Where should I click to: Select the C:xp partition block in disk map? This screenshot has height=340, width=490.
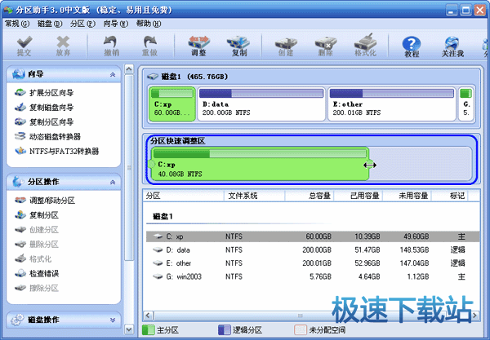click(172, 104)
